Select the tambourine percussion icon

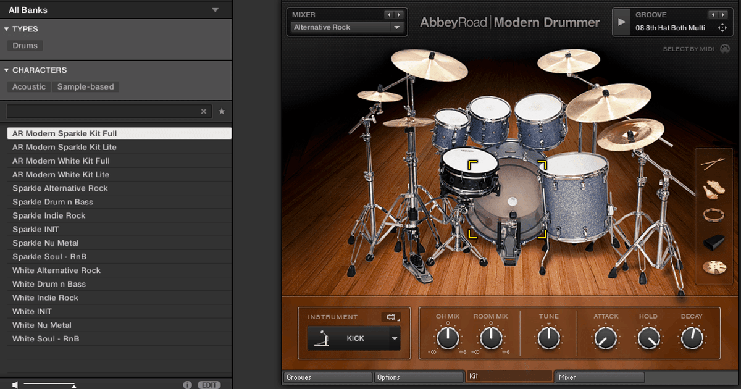713,215
